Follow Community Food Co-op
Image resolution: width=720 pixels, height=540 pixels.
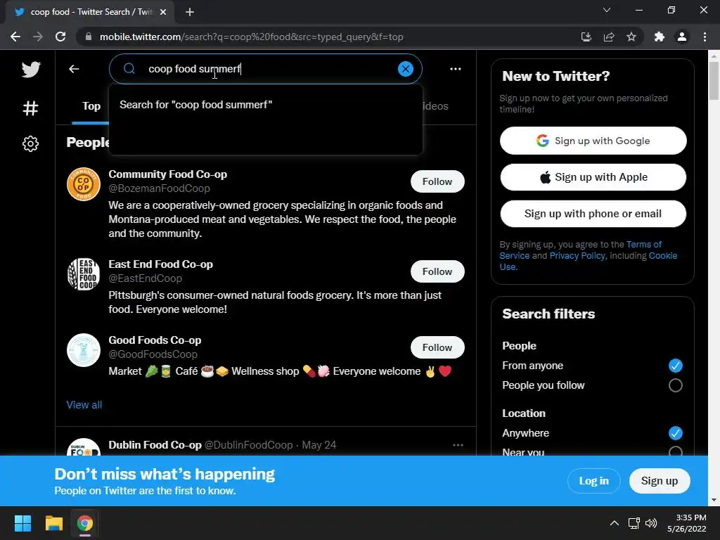click(437, 181)
